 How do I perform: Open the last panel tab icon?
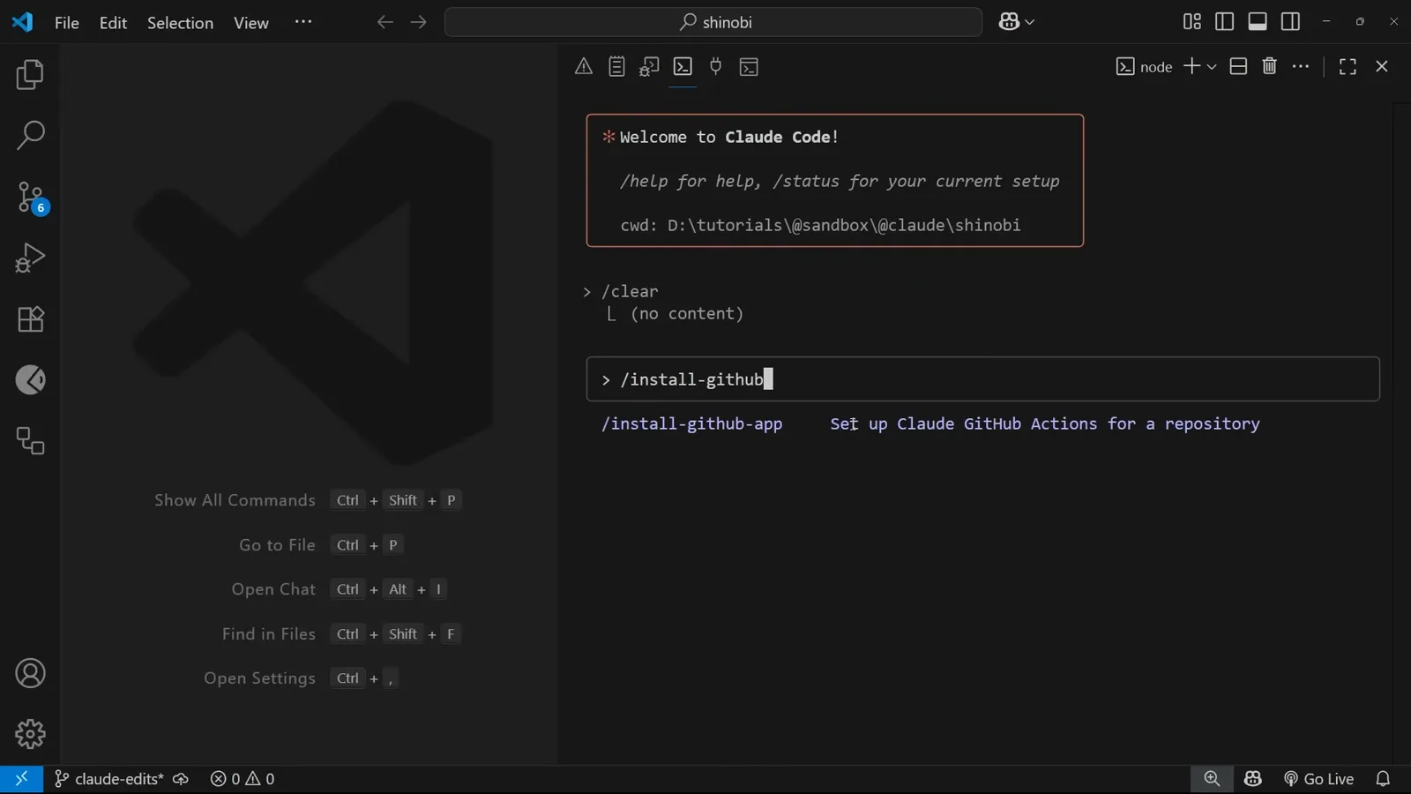(x=749, y=66)
